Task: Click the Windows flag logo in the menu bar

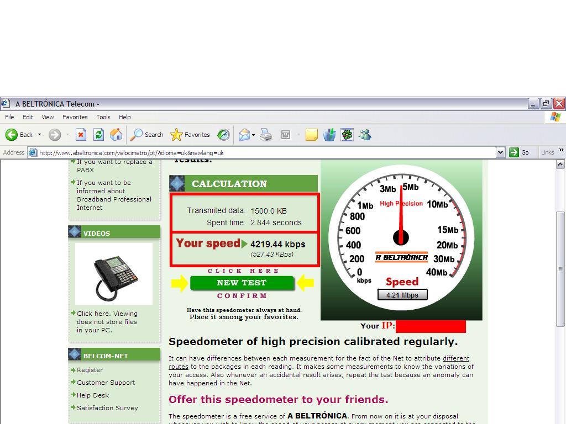Action: coord(555,117)
